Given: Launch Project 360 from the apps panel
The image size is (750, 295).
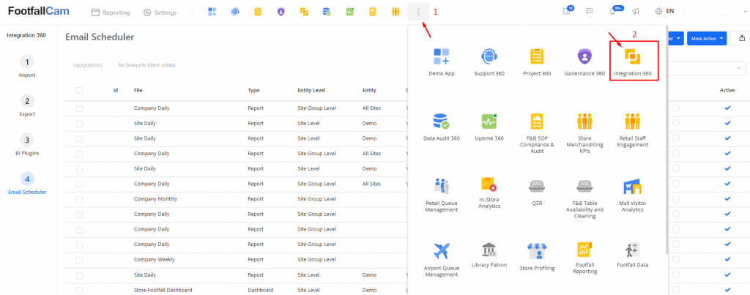Looking at the screenshot, I should click(x=537, y=62).
